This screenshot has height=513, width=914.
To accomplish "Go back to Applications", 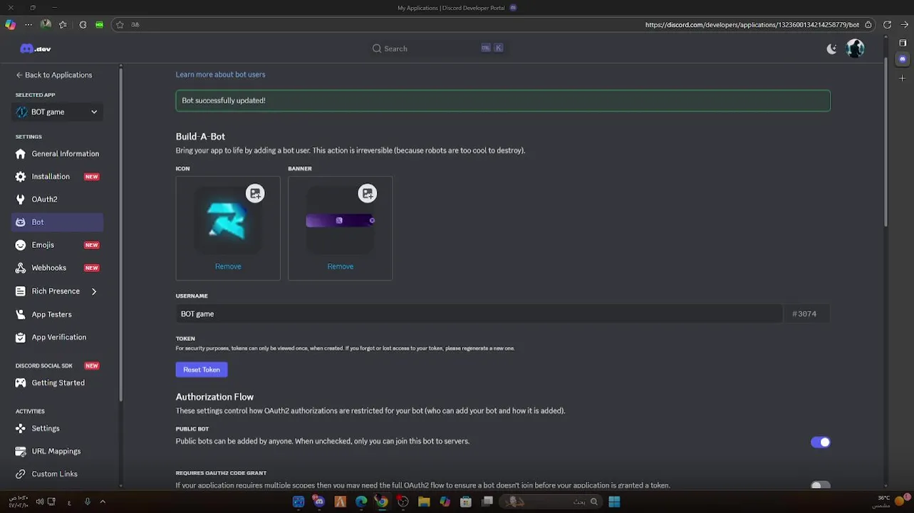I will (x=54, y=75).
